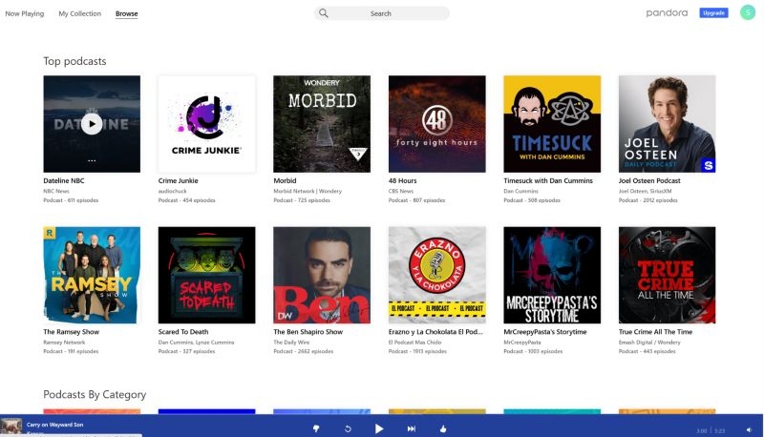Click 'Joel Osteen, SiriusXM' text
The height and width of the screenshot is (437, 764).
click(x=646, y=191)
